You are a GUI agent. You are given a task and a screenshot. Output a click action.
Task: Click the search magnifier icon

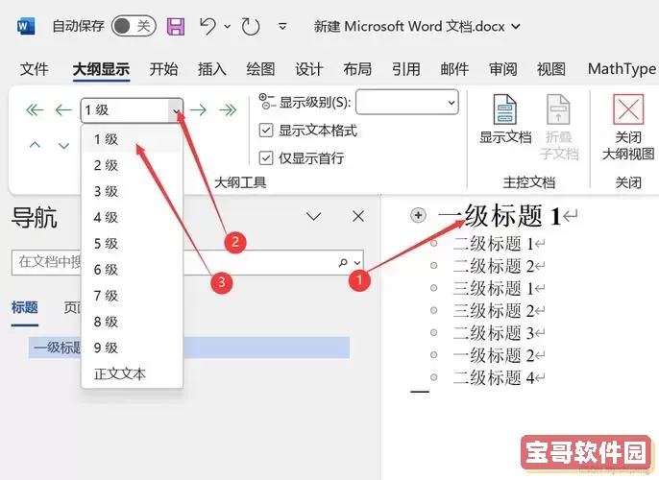[343, 262]
